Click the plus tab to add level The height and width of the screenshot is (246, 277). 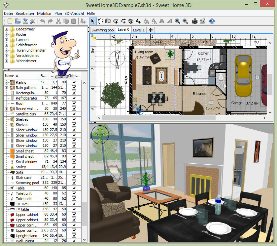tap(151, 30)
